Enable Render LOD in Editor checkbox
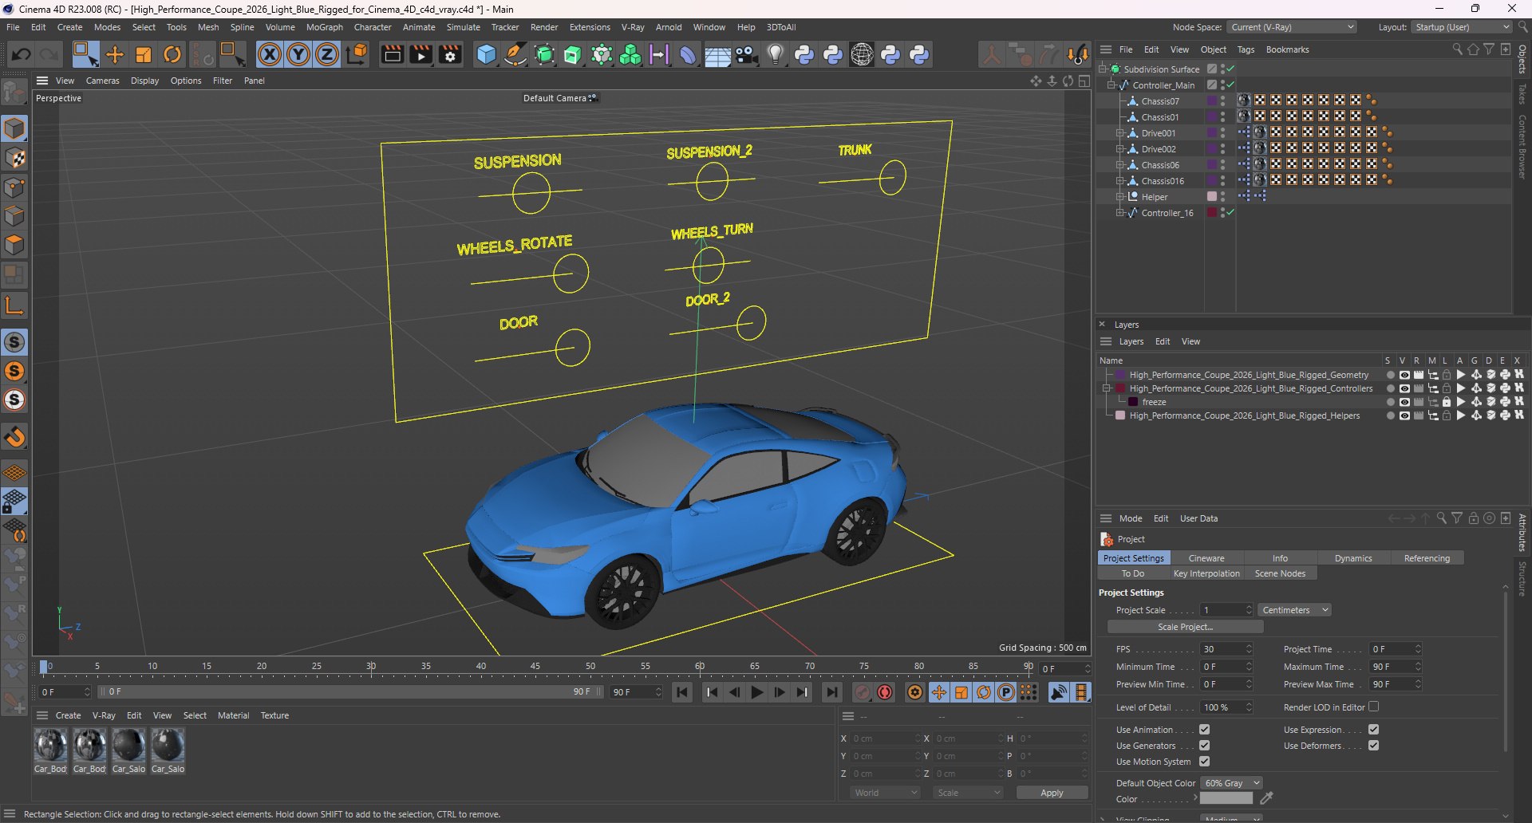Viewport: 1532px width, 823px height. click(x=1374, y=707)
